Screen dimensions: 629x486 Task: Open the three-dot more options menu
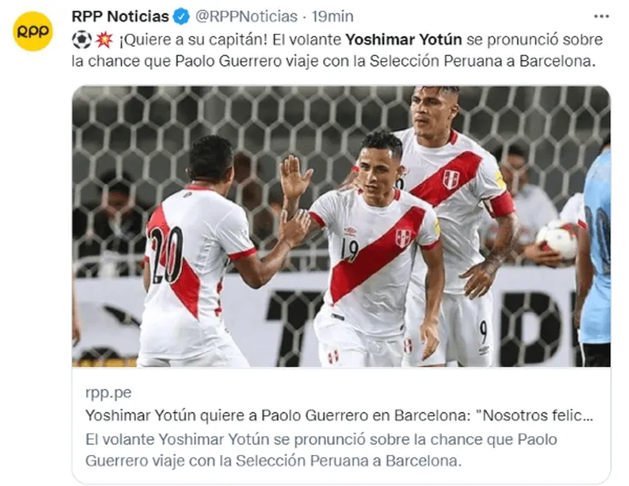pos(601,16)
